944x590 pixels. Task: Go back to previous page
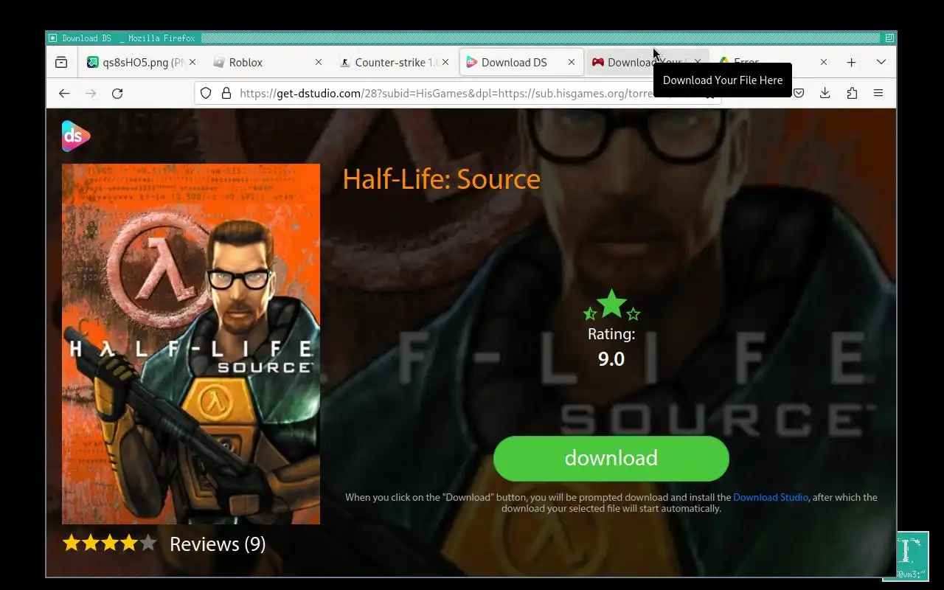pos(64,93)
